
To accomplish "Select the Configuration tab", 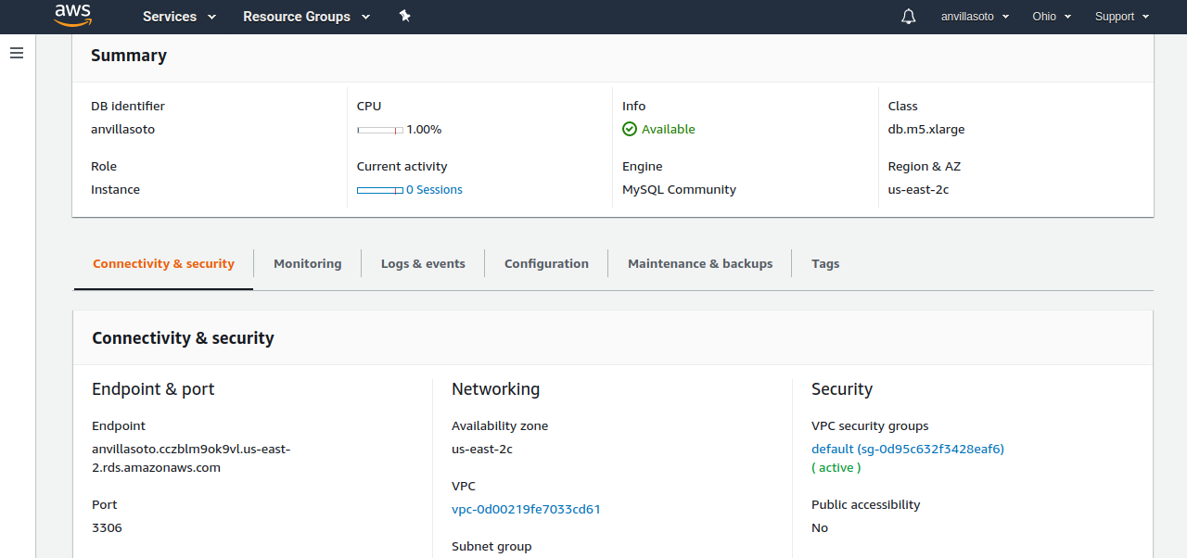I will pyautogui.click(x=546, y=264).
